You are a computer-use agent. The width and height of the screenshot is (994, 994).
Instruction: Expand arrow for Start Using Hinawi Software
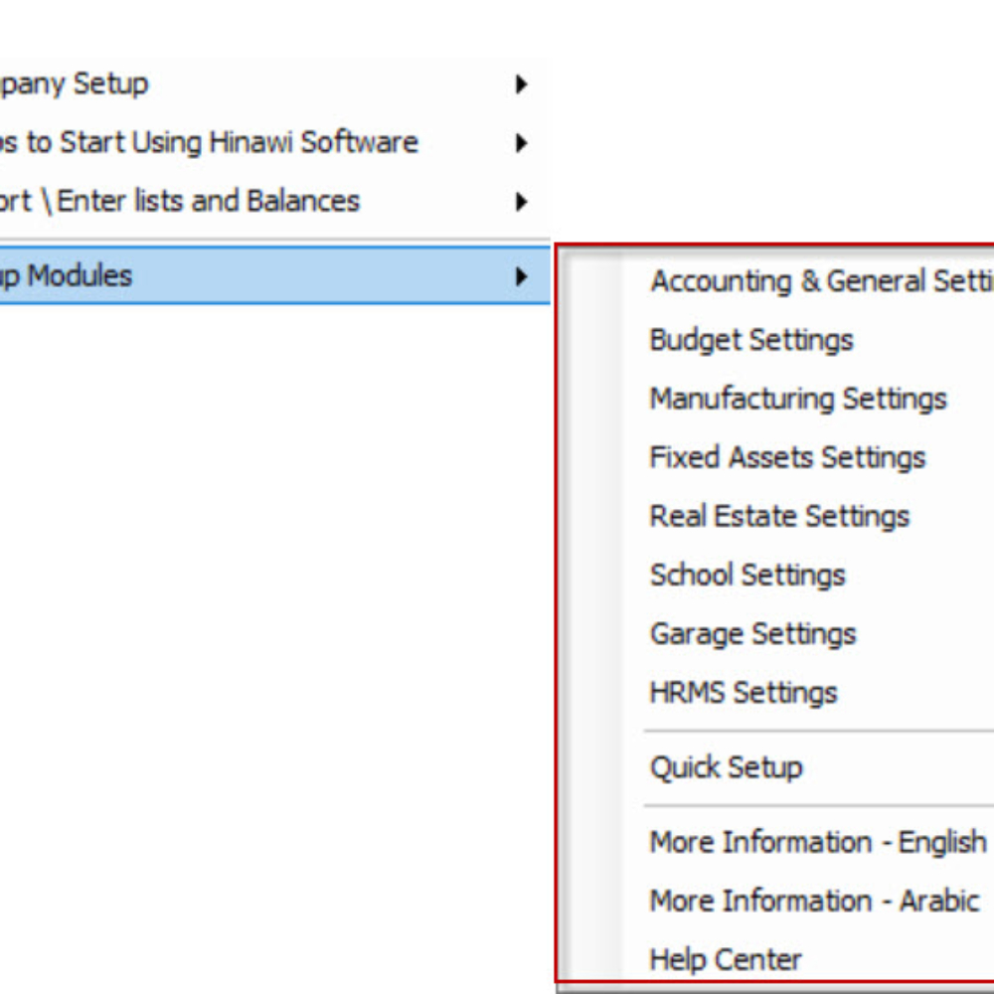521,143
